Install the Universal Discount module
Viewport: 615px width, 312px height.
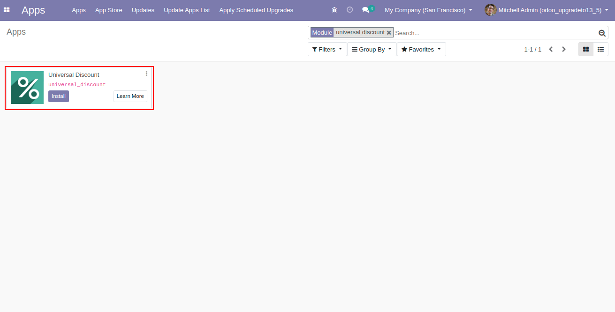pos(59,96)
